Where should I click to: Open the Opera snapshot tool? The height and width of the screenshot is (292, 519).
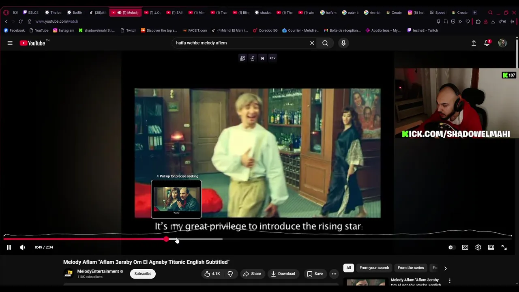coord(446,21)
